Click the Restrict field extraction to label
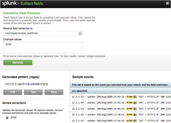The height and width of the screenshot is (123, 171). 18,28
